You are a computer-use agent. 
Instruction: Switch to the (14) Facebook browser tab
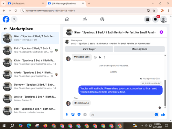[26, 3]
